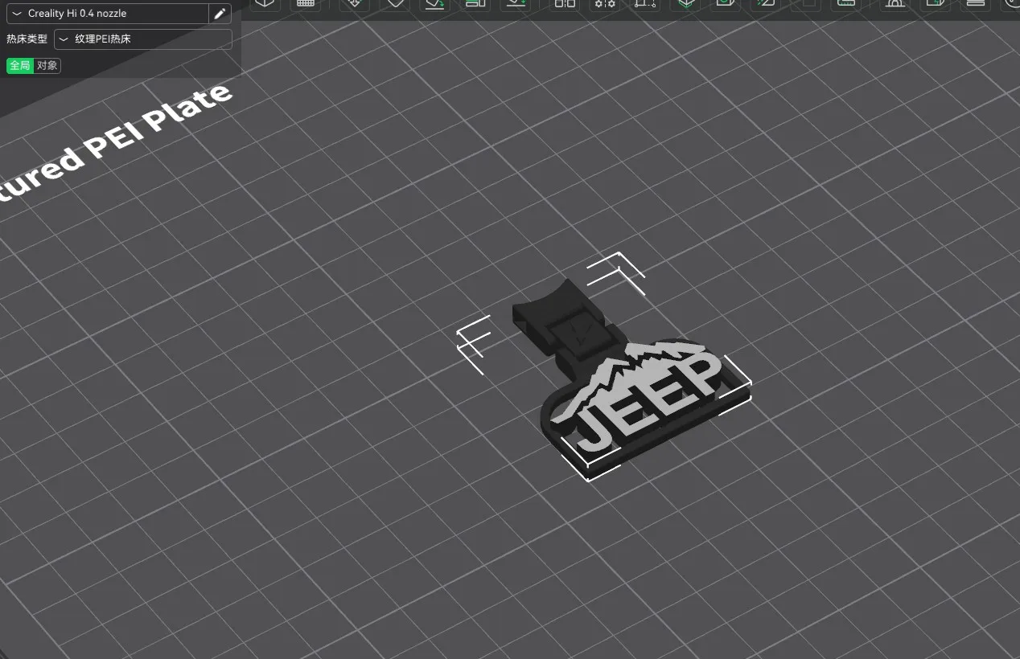This screenshot has width=1020, height=659.
Task: Click the grid add-plate icon in the toolbar
Action: pos(306,4)
